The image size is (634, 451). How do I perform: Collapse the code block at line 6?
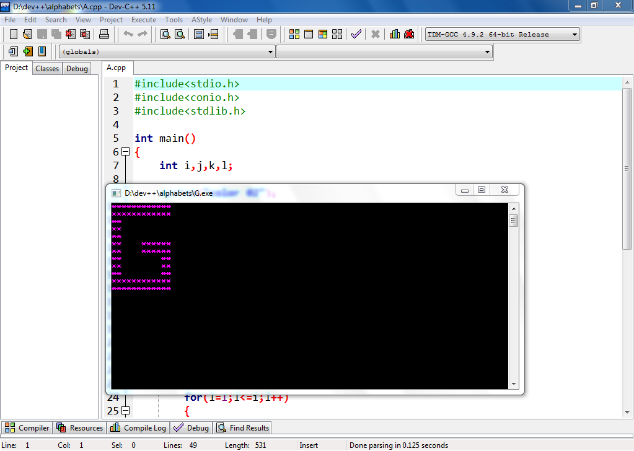pyautogui.click(x=126, y=151)
